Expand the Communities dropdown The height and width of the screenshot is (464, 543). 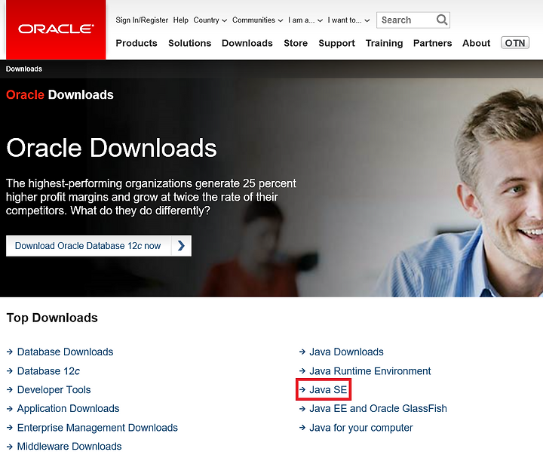(258, 20)
